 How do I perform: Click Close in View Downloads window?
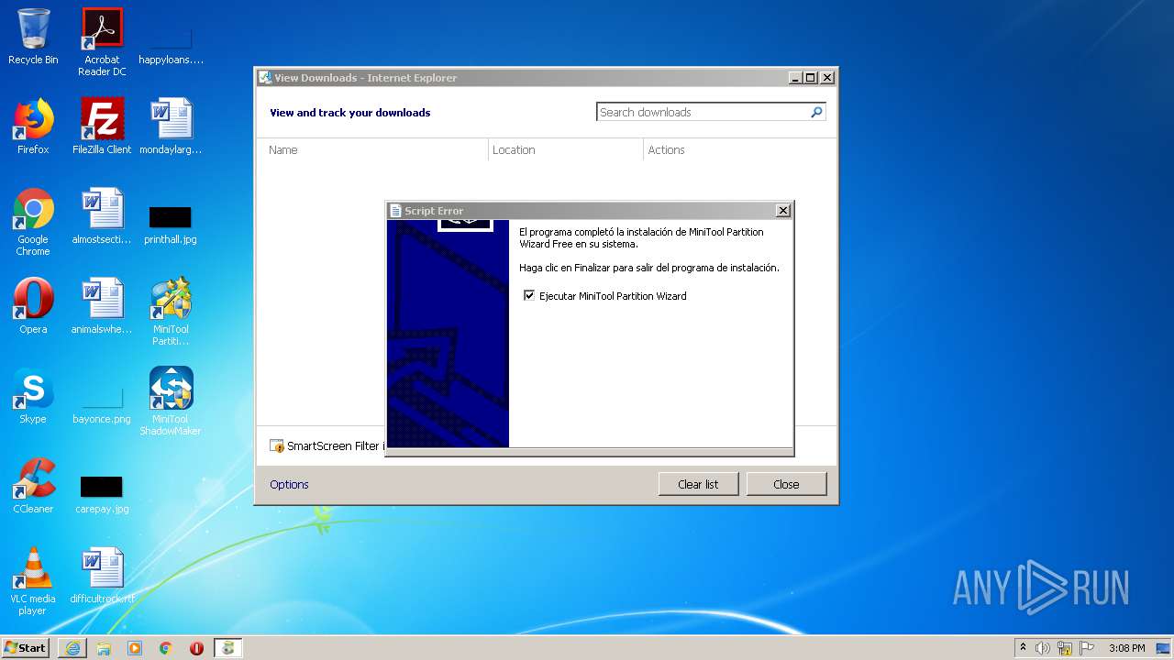[786, 484]
